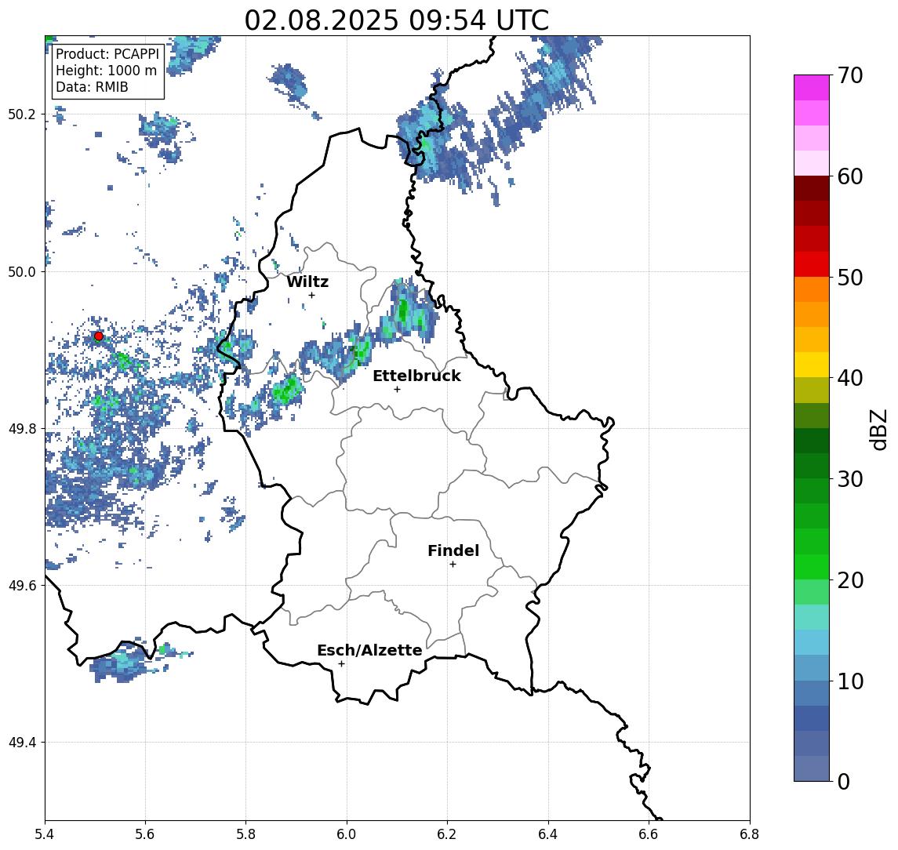898x850 pixels.
Task: Click the cross marker below Esch/Alzette
Action: coord(341,664)
